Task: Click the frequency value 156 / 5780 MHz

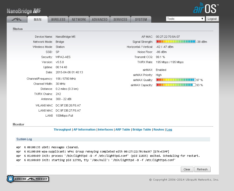Action: pyautogui.click(x=66, y=79)
